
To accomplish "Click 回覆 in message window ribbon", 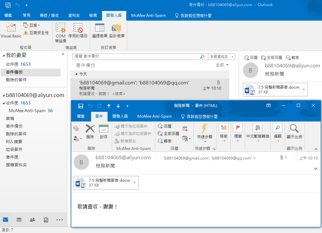I will pos(165,126).
